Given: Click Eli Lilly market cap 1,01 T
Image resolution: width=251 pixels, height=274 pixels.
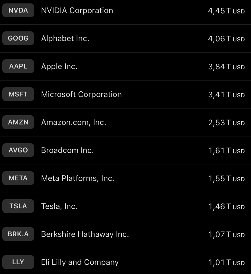Looking at the screenshot, I should point(226,262).
